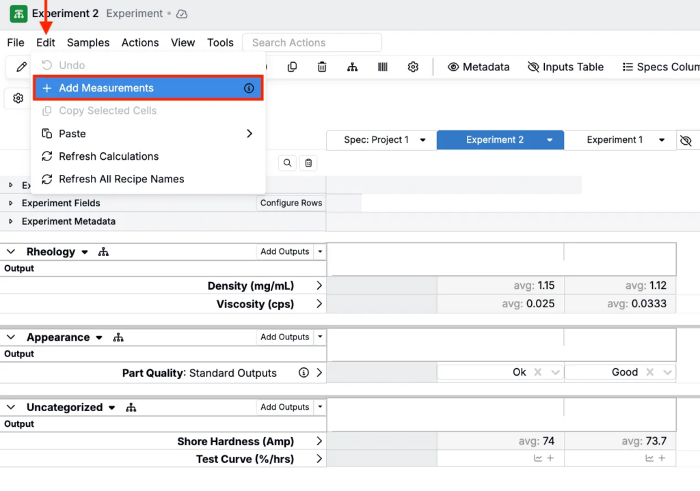Screen dimensions: 700x491
Task: Click the trash delete icon in toolbar
Action: (x=322, y=67)
